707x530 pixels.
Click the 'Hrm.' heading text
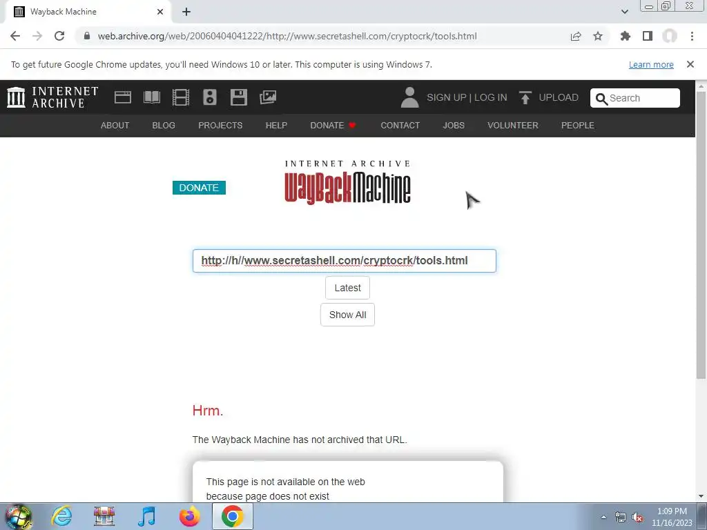point(207,411)
